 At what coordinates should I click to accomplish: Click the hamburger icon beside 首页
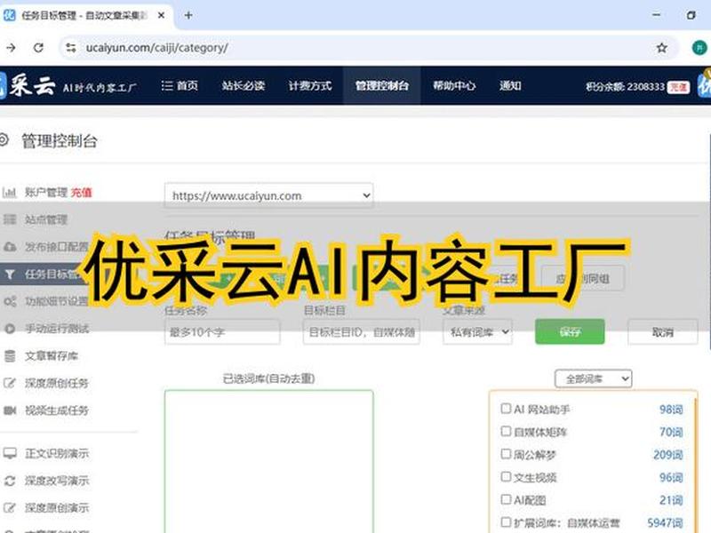[x=167, y=85]
